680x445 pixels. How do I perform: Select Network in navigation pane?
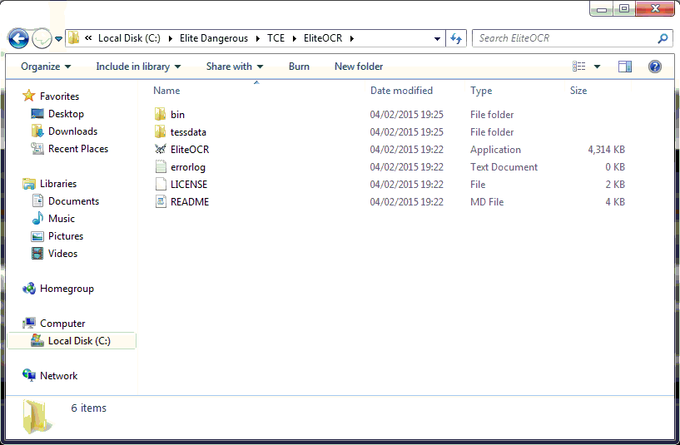click(58, 376)
